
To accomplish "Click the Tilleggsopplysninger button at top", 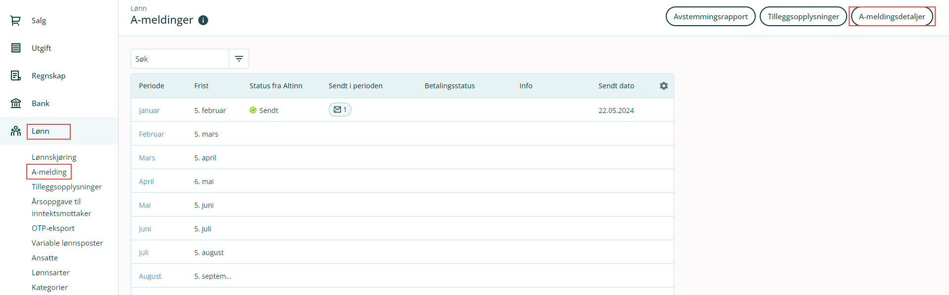I will click(803, 16).
